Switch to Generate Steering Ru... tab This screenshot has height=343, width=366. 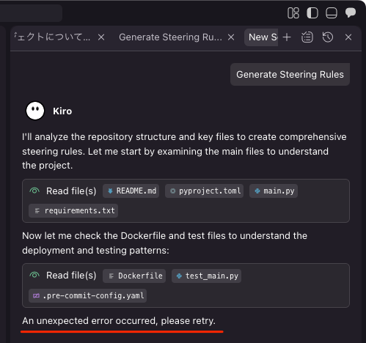(x=170, y=37)
